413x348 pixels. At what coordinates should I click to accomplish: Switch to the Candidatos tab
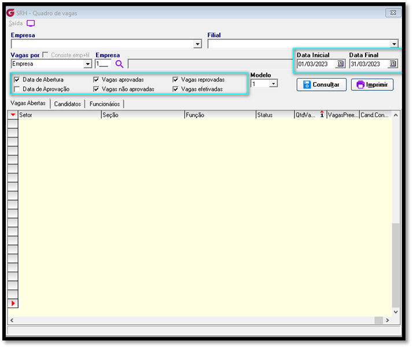tap(68, 104)
